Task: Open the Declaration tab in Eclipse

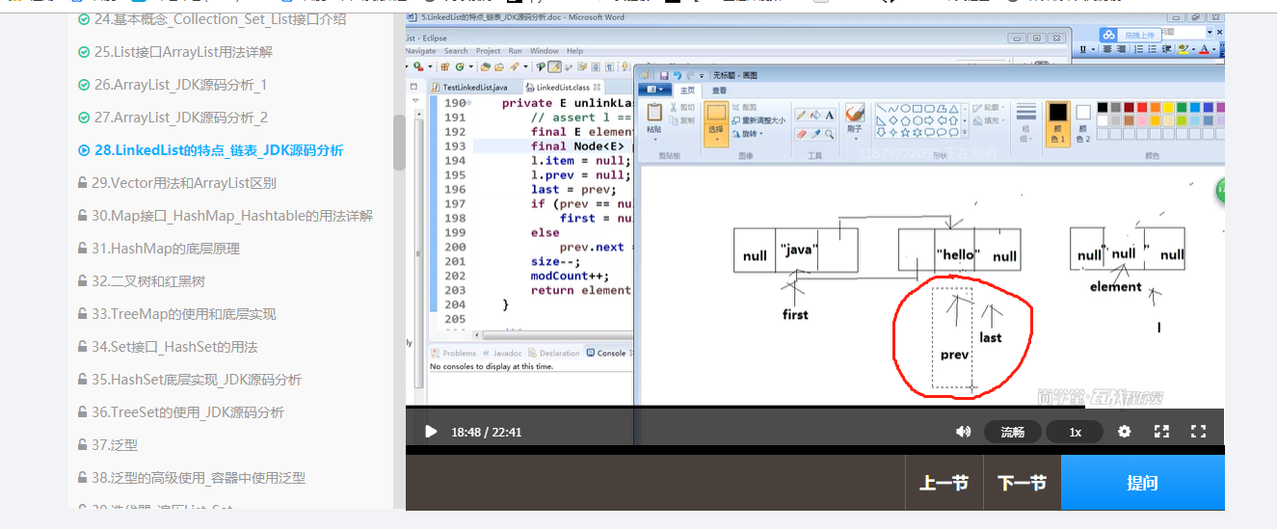Action: (x=553, y=354)
